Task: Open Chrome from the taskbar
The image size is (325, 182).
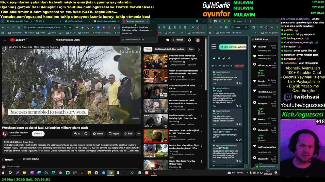Action: coord(111,173)
